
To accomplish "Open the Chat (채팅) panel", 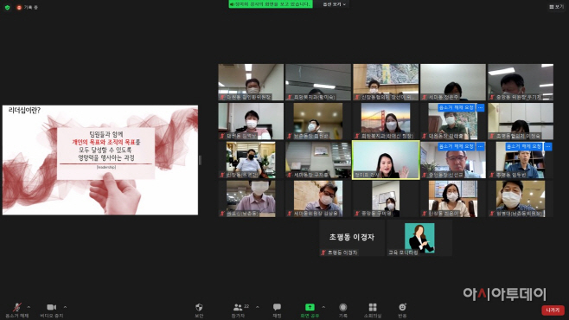I will pos(277,310).
